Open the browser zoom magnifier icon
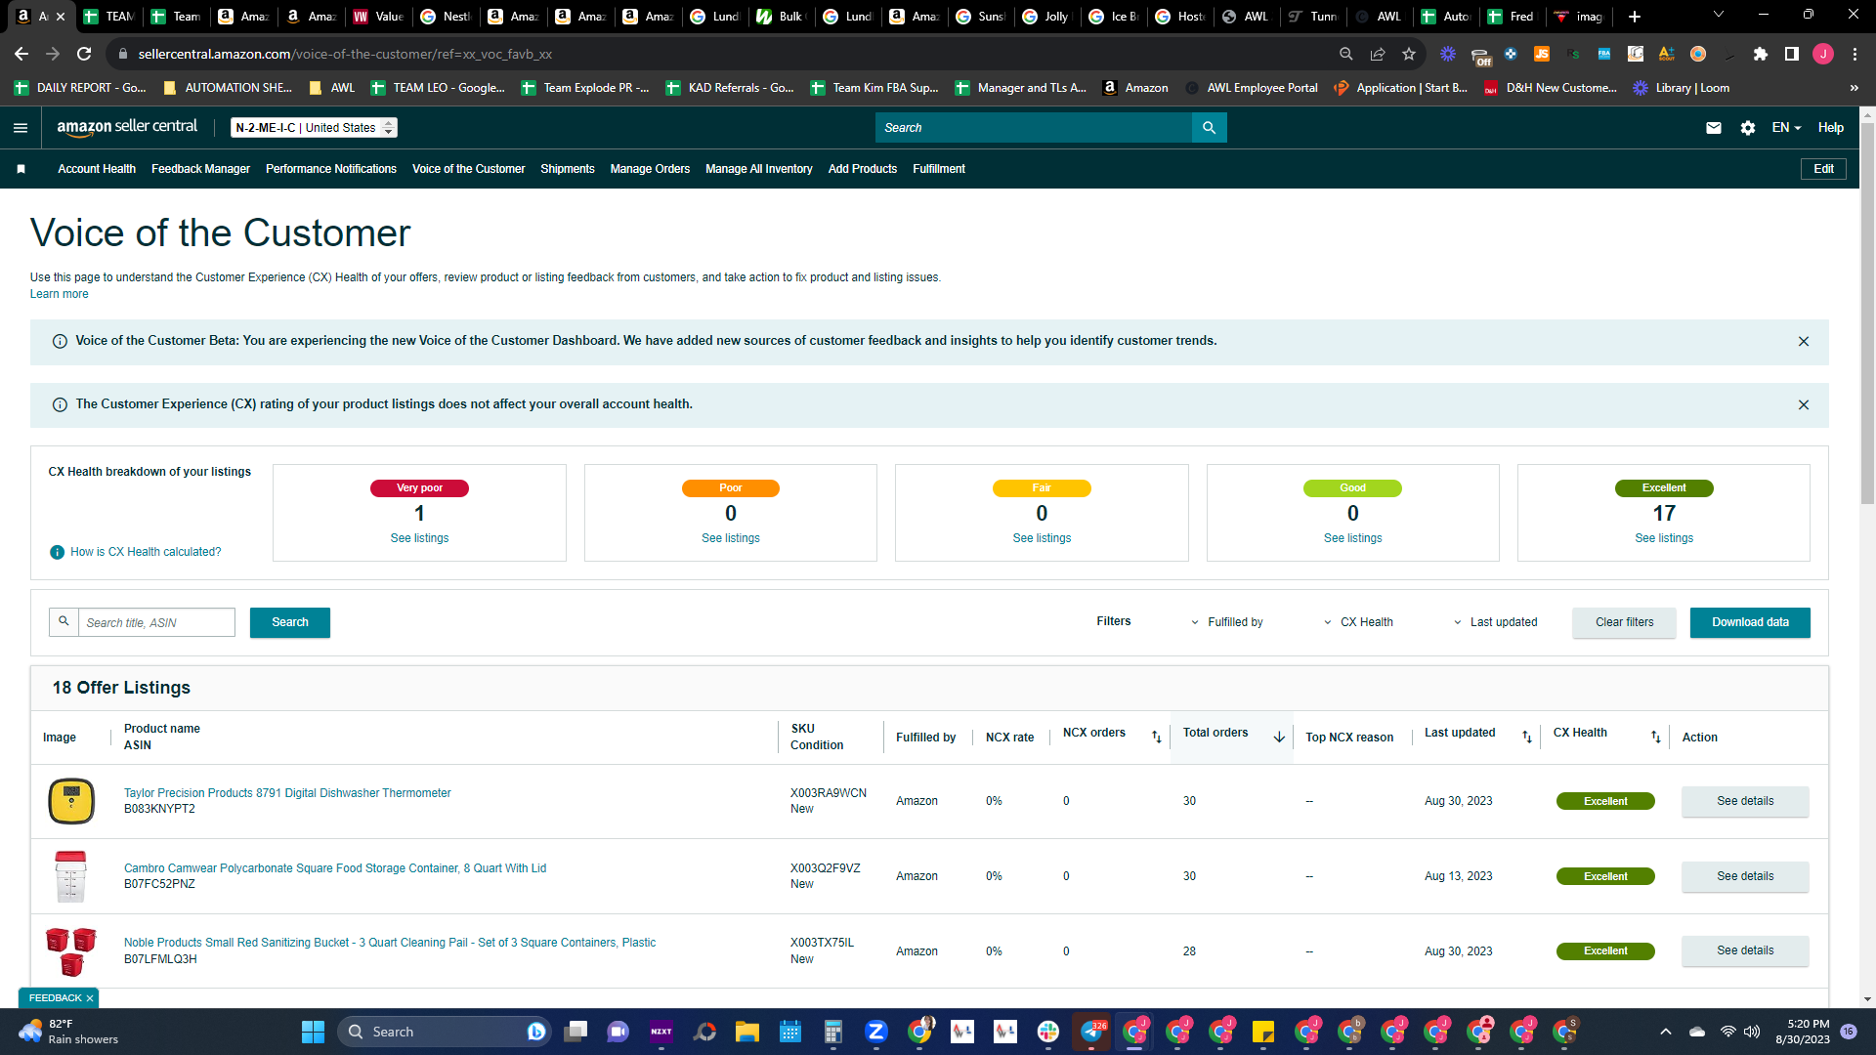This screenshot has height=1055, width=1876. (1346, 54)
